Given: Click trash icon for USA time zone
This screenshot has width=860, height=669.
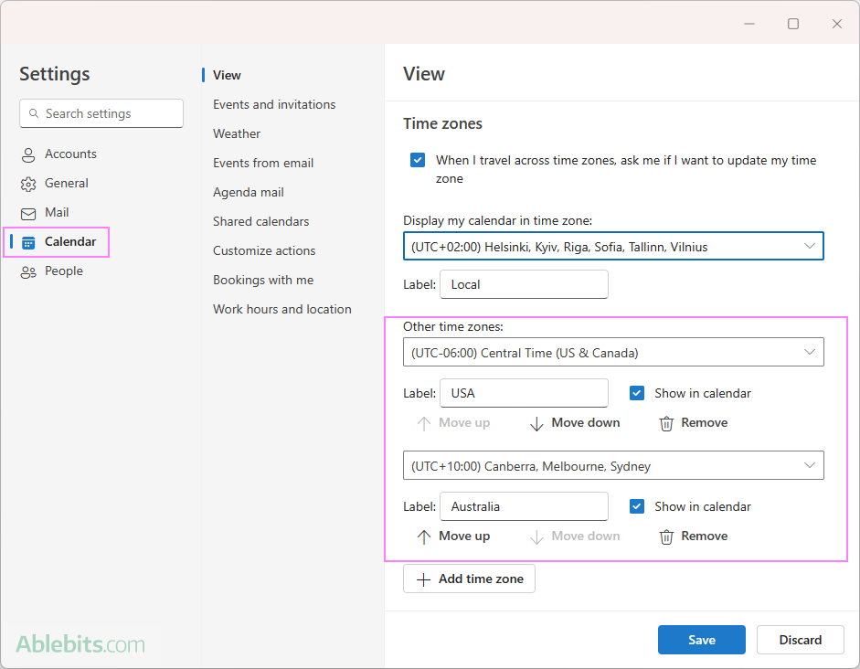Looking at the screenshot, I should point(667,423).
